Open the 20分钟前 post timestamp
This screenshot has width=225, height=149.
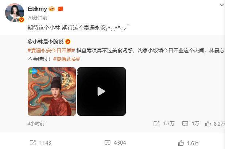38,18
